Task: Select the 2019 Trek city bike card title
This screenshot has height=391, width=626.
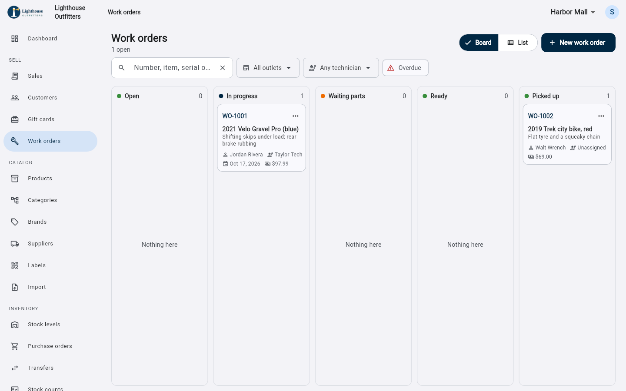Action: pyautogui.click(x=560, y=129)
